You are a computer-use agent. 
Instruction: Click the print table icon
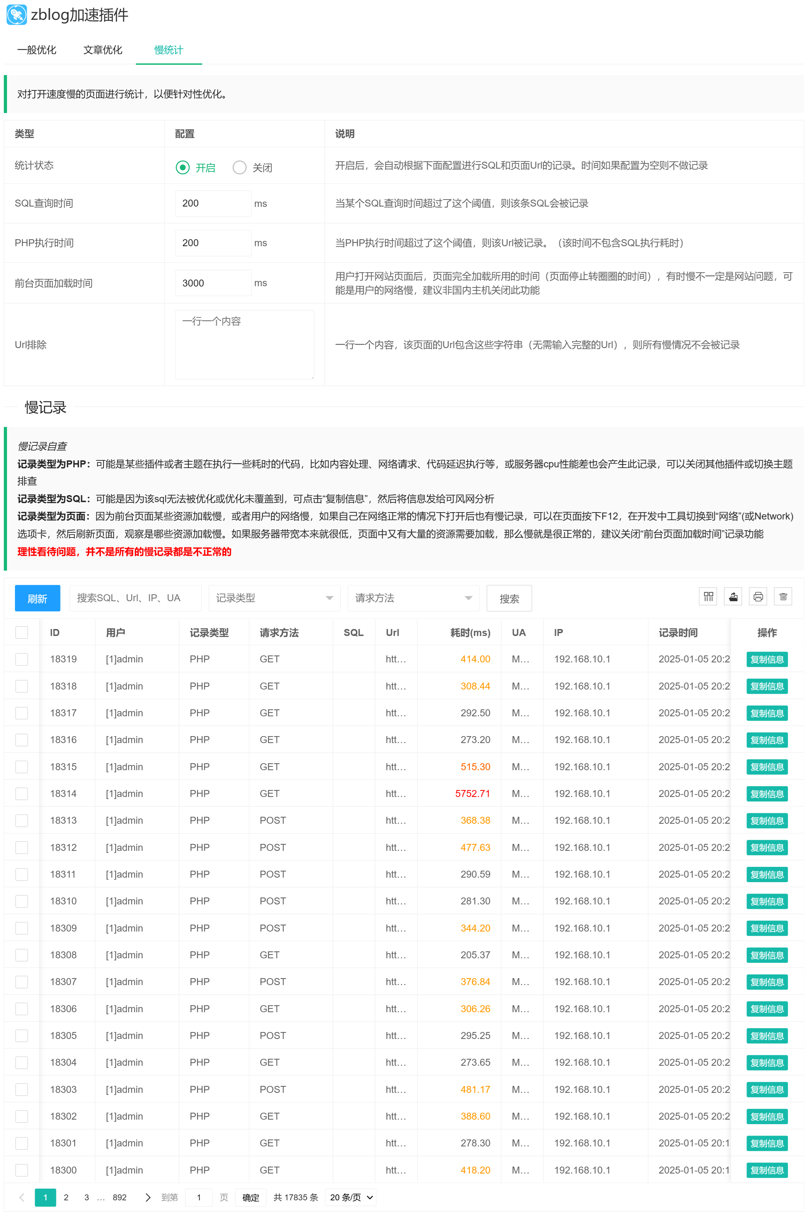(x=758, y=596)
